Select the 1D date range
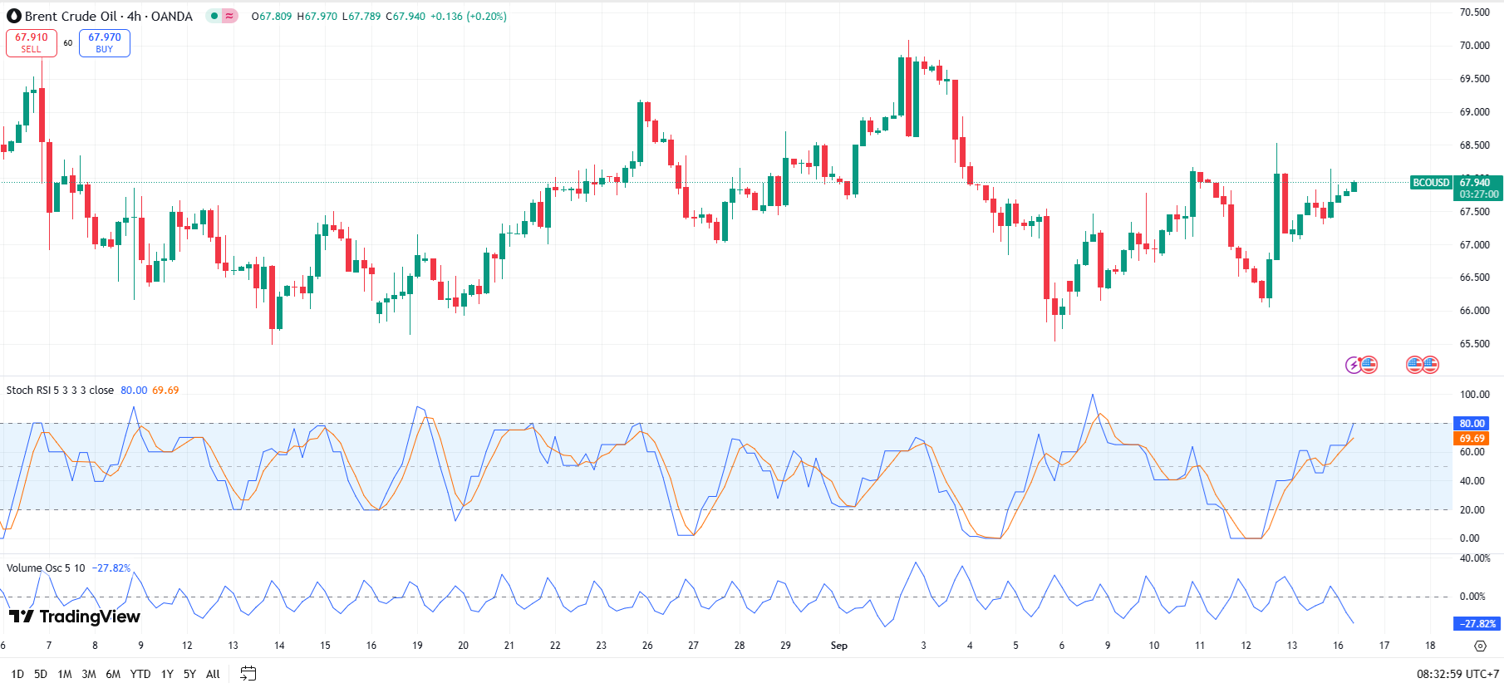Image resolution: width=1504 pixels, height=688 pixels. tap(17, 674)
